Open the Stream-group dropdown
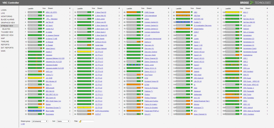 tap(40, 121)
